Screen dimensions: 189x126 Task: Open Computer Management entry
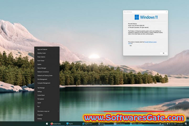(x=47, y=83)
